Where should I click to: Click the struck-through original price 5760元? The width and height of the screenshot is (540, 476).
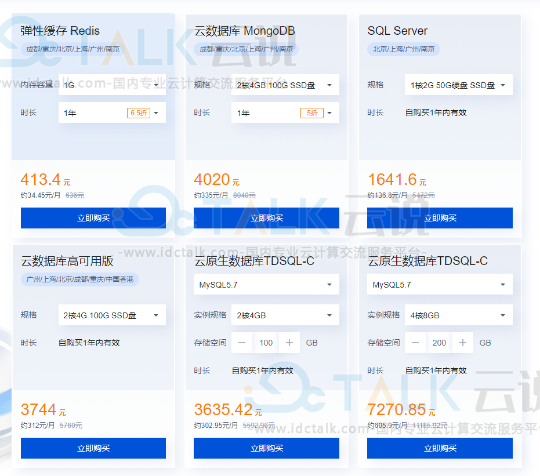point(71,426)
